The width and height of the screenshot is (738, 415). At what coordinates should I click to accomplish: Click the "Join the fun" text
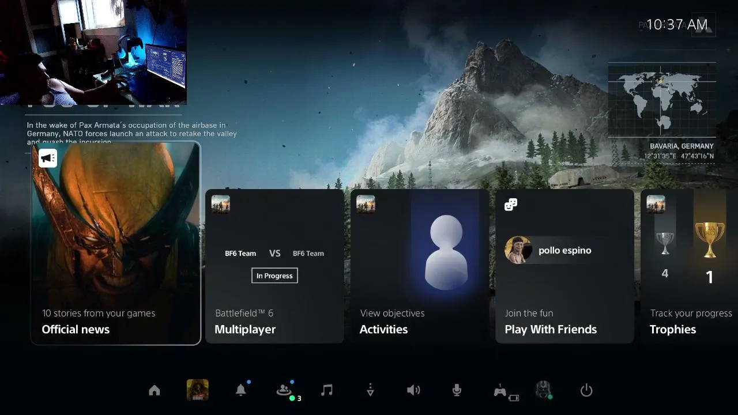(529, 313)
